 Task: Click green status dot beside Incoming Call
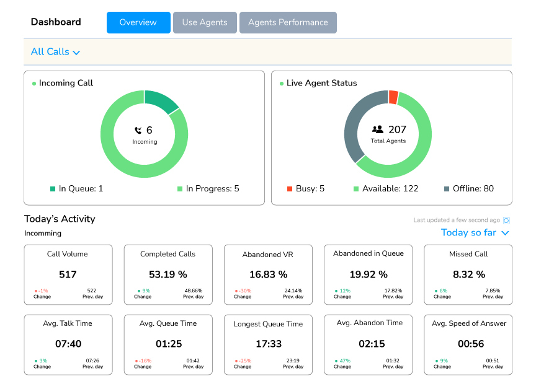(x=34, y=84)
